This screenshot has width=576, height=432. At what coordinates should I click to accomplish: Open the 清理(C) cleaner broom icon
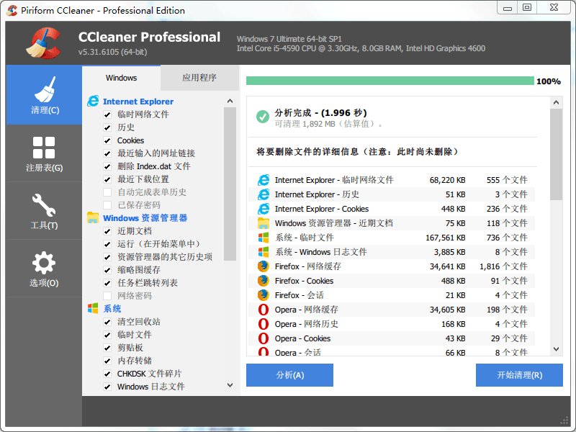tap(44, 94)
